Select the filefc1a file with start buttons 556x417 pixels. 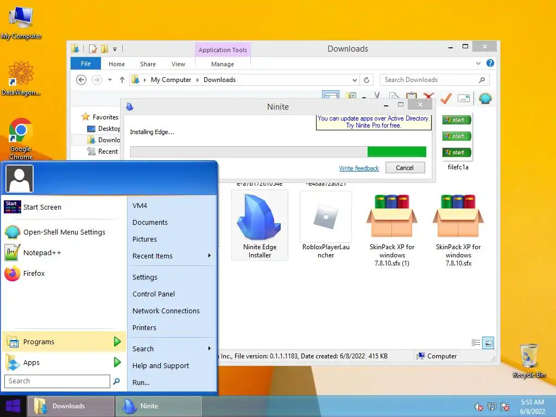click(x=458, y=142)
